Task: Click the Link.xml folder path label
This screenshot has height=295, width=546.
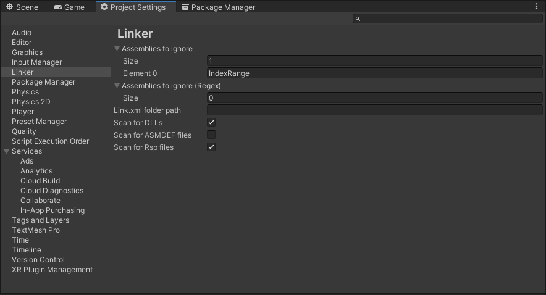Action: [147, 110]
